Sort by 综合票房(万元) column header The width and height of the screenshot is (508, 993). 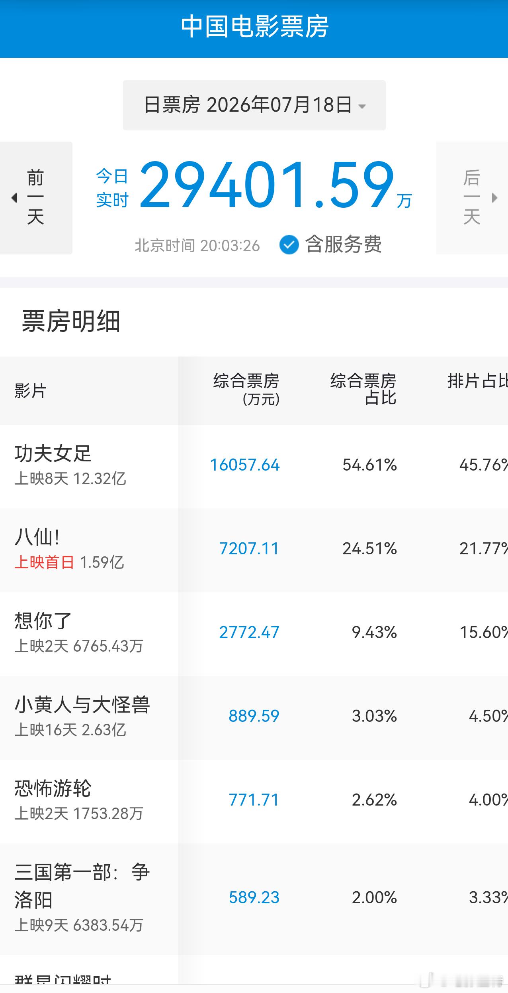tap(246, 389)
